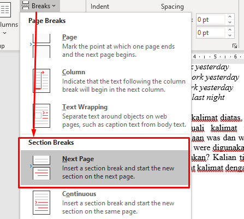Click the 'kalimat diatas' text in document
The image size is (244, 219).
coord(216,118)
